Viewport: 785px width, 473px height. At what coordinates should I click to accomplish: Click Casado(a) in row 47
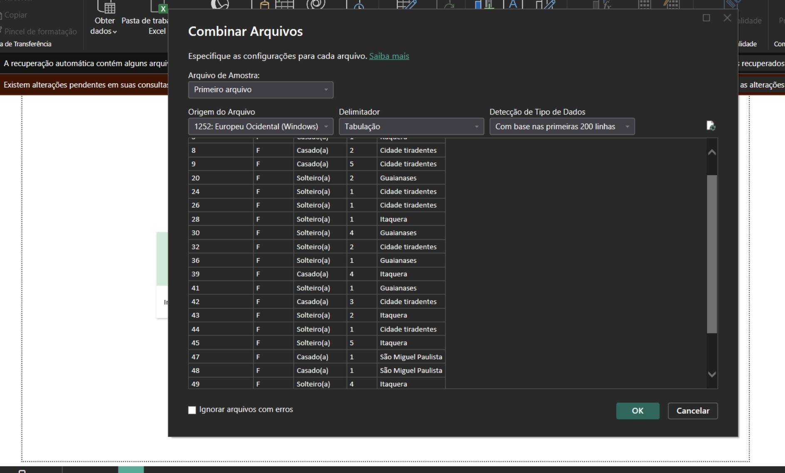click(320, 357)
